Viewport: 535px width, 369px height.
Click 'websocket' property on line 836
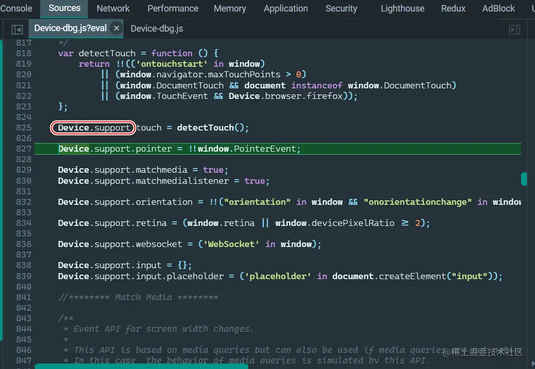click(x=159, y=244)
